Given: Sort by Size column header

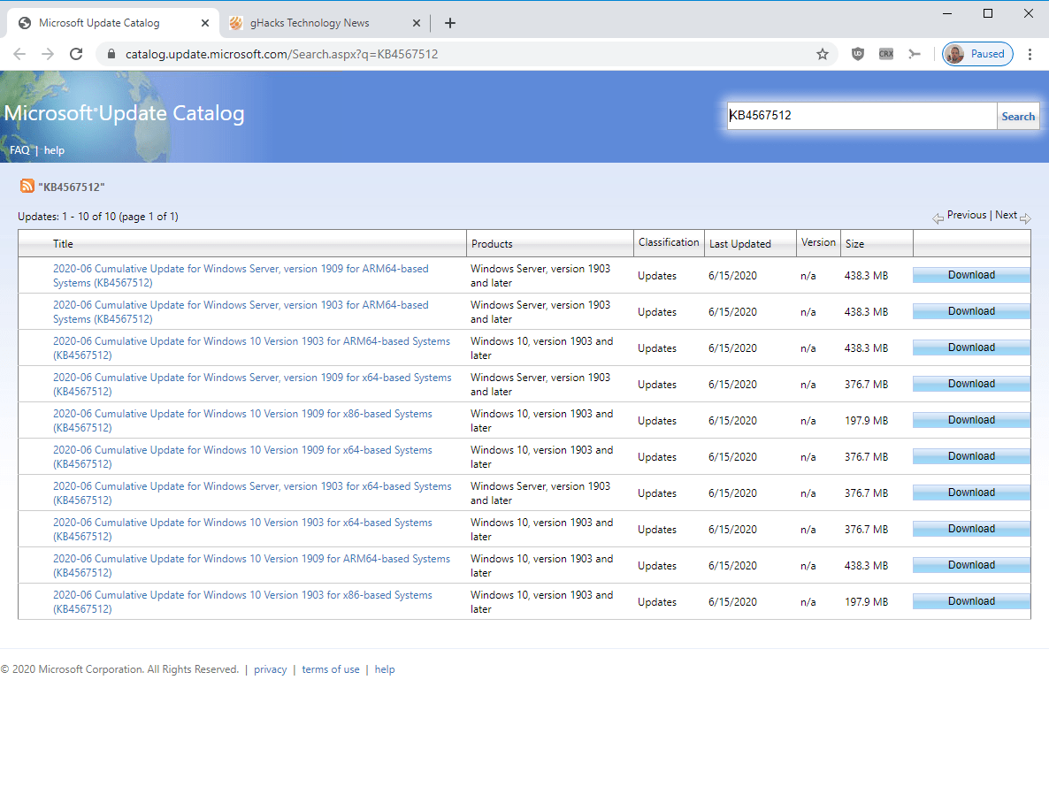Looking at the screenshot, I should click(854, 243).
